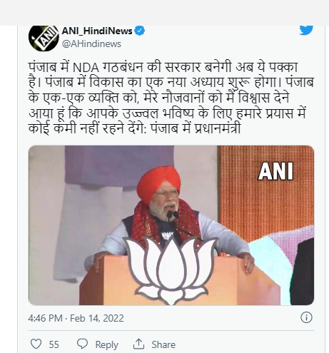This screenshot has height=353, width=329.
Task: Click the ANI watermark on photo
Action: [x=275, y=171]
